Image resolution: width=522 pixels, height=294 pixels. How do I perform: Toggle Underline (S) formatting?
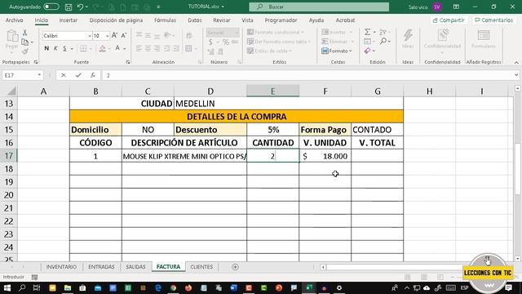(64, 49)
